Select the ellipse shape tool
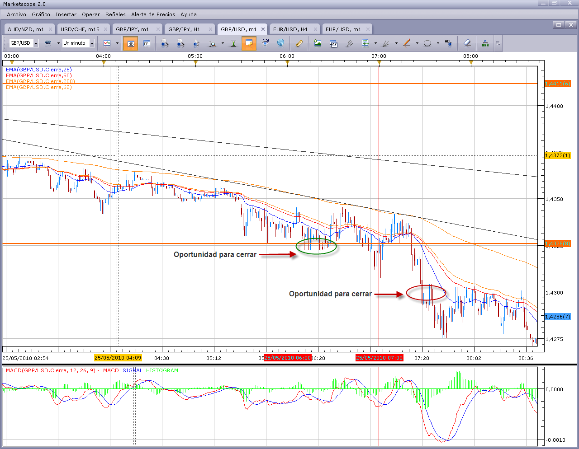The image size is (579, 449). click(427, 43)
